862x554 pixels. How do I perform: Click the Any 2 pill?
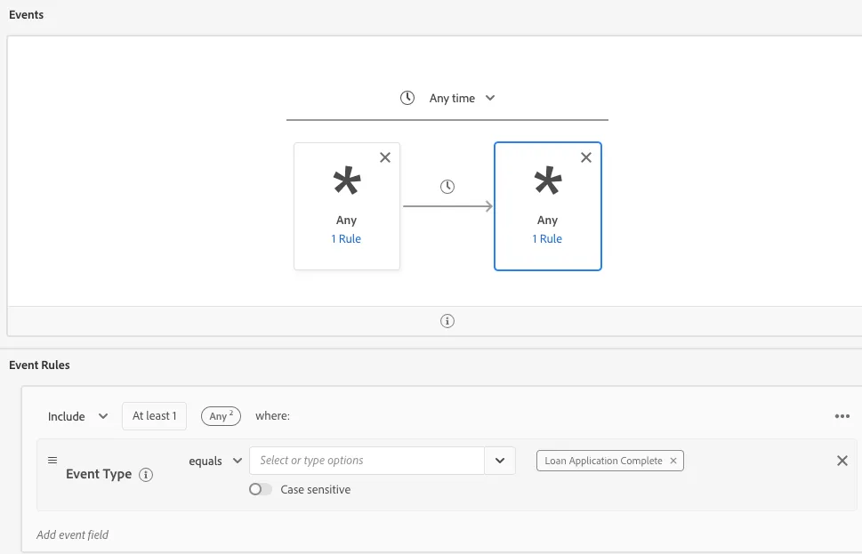[x=221, y=416]
